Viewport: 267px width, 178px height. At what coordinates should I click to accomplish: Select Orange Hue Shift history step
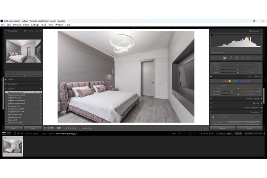coord(14,106)
